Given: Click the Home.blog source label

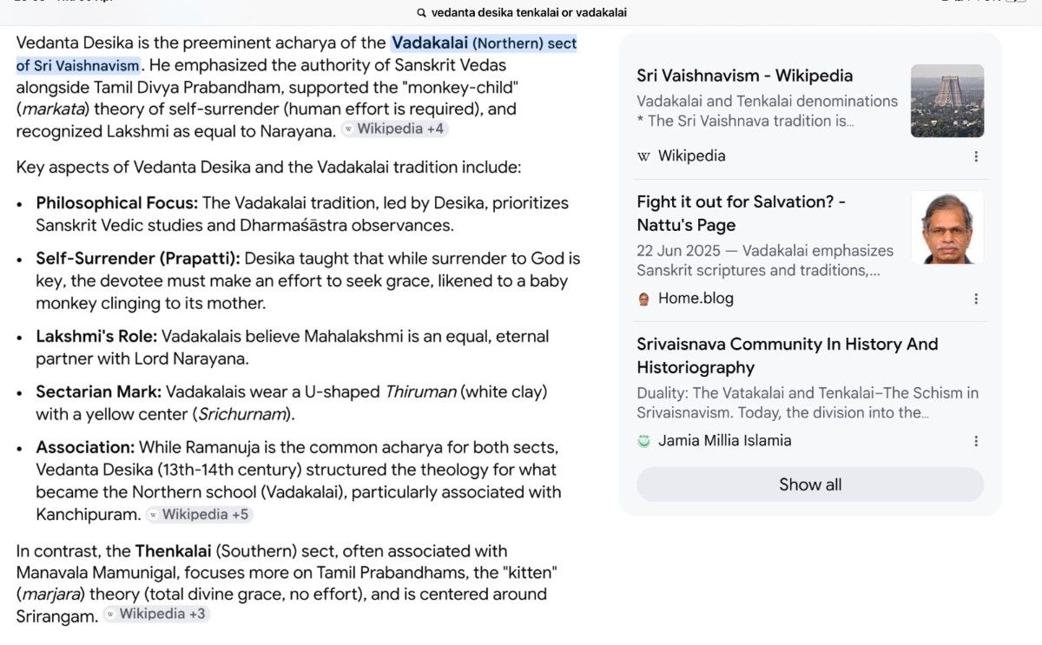Looking at the screenshot, I should [696, 299].
